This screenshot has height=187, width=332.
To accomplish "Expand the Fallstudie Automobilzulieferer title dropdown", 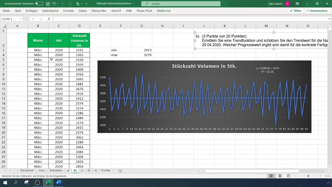I will (x=133, y=4).
